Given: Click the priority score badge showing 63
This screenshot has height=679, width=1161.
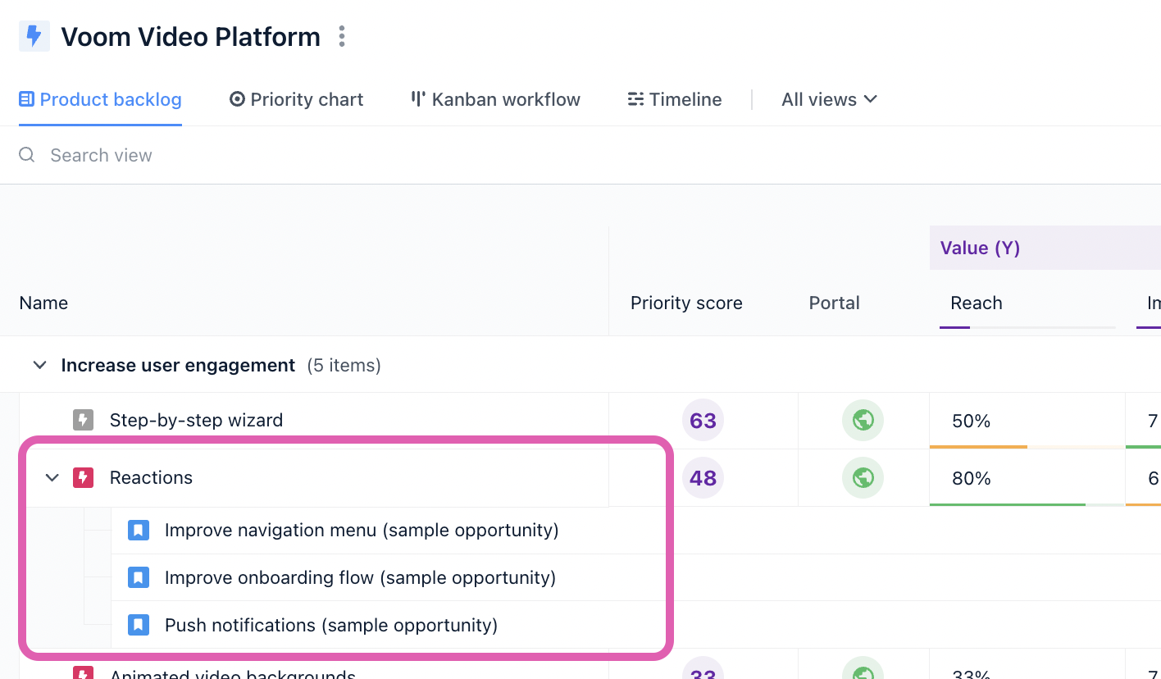Looking at the screenshot, I should [703, 420].
